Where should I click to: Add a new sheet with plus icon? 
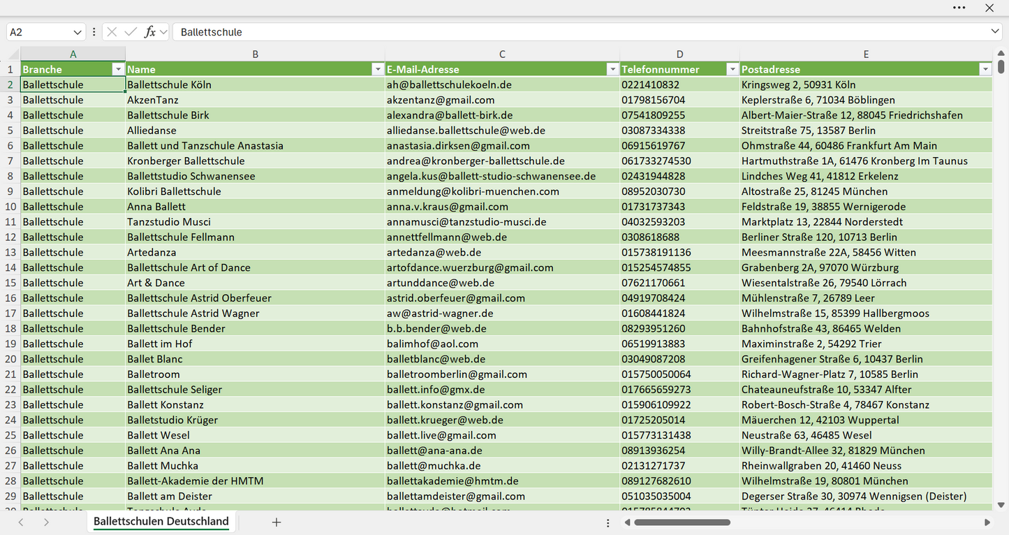[x=277, y=522]
